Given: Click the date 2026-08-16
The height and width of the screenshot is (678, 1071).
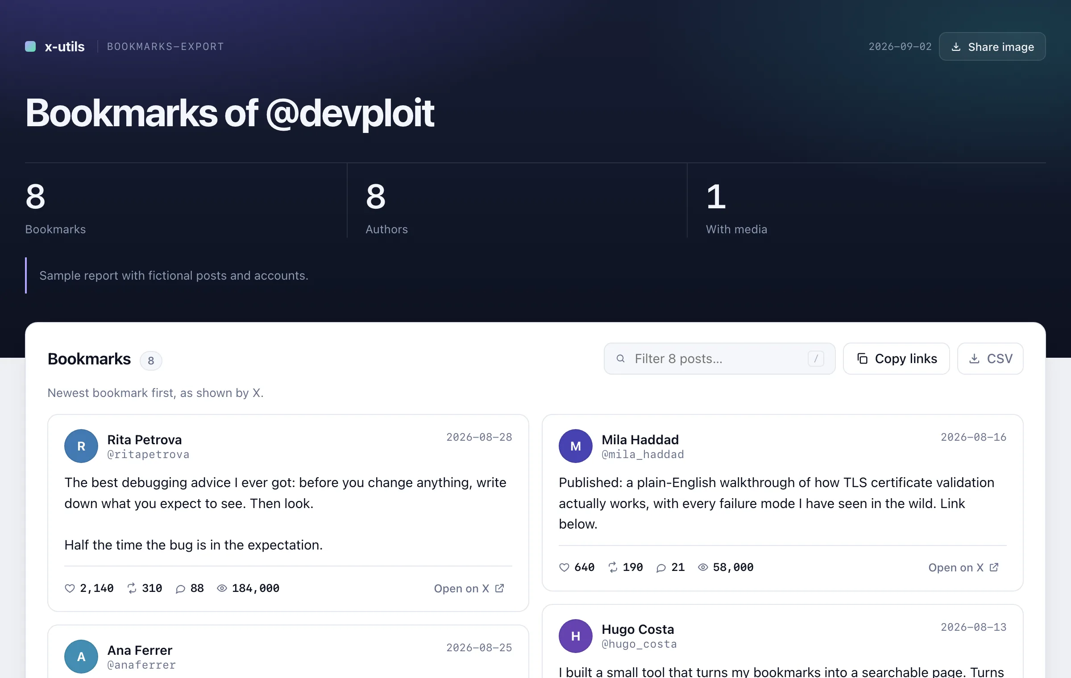Looking at the screenshot, I should pos(974,437).
